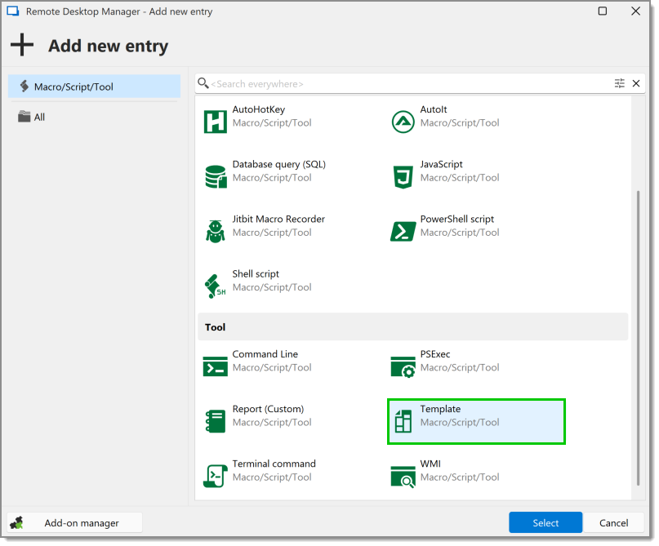Clear the search field with X

pyautogui.click(x=636, y=83)
